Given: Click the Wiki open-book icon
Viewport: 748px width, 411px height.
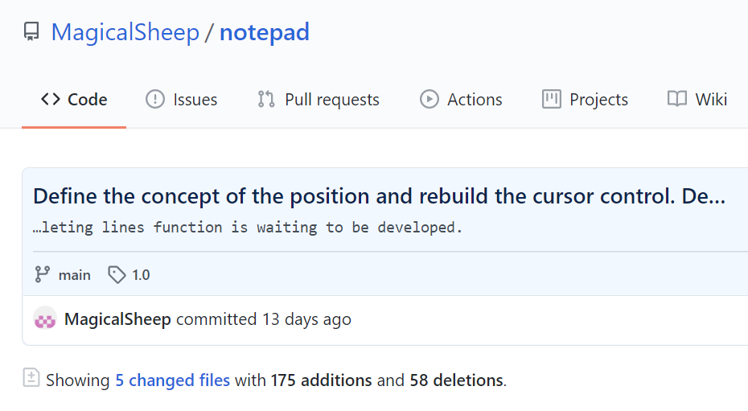Looking at the screenshot, I should pyautogui.click(x=677, y=99).
